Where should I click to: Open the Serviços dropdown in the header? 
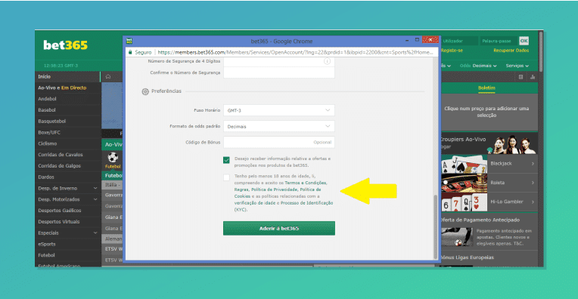coord(517,66)
